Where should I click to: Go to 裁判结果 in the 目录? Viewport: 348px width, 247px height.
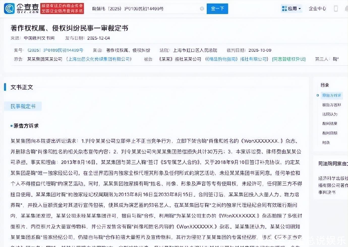click(330, 123)
